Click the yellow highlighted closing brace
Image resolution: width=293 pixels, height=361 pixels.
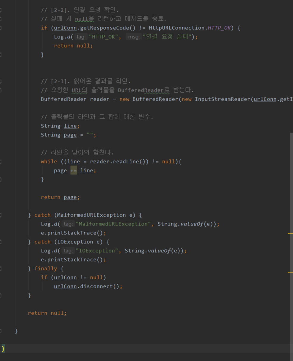(3, 349)
